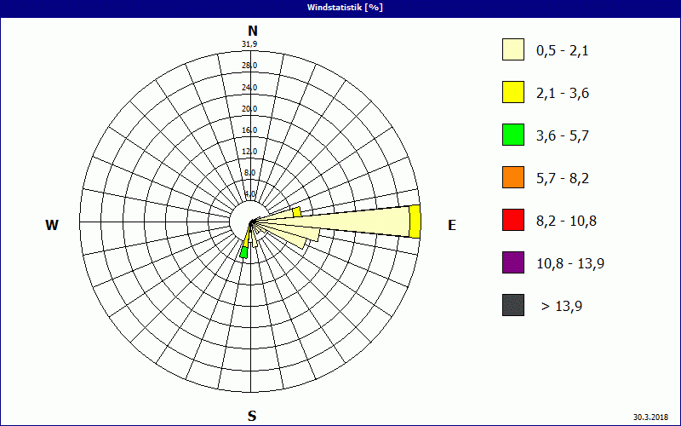Viewport: 681px width, 426px height.
Task: Select the bright yellow 2,1 - 3,6 swatch
Action: click(x=512, y=92)
